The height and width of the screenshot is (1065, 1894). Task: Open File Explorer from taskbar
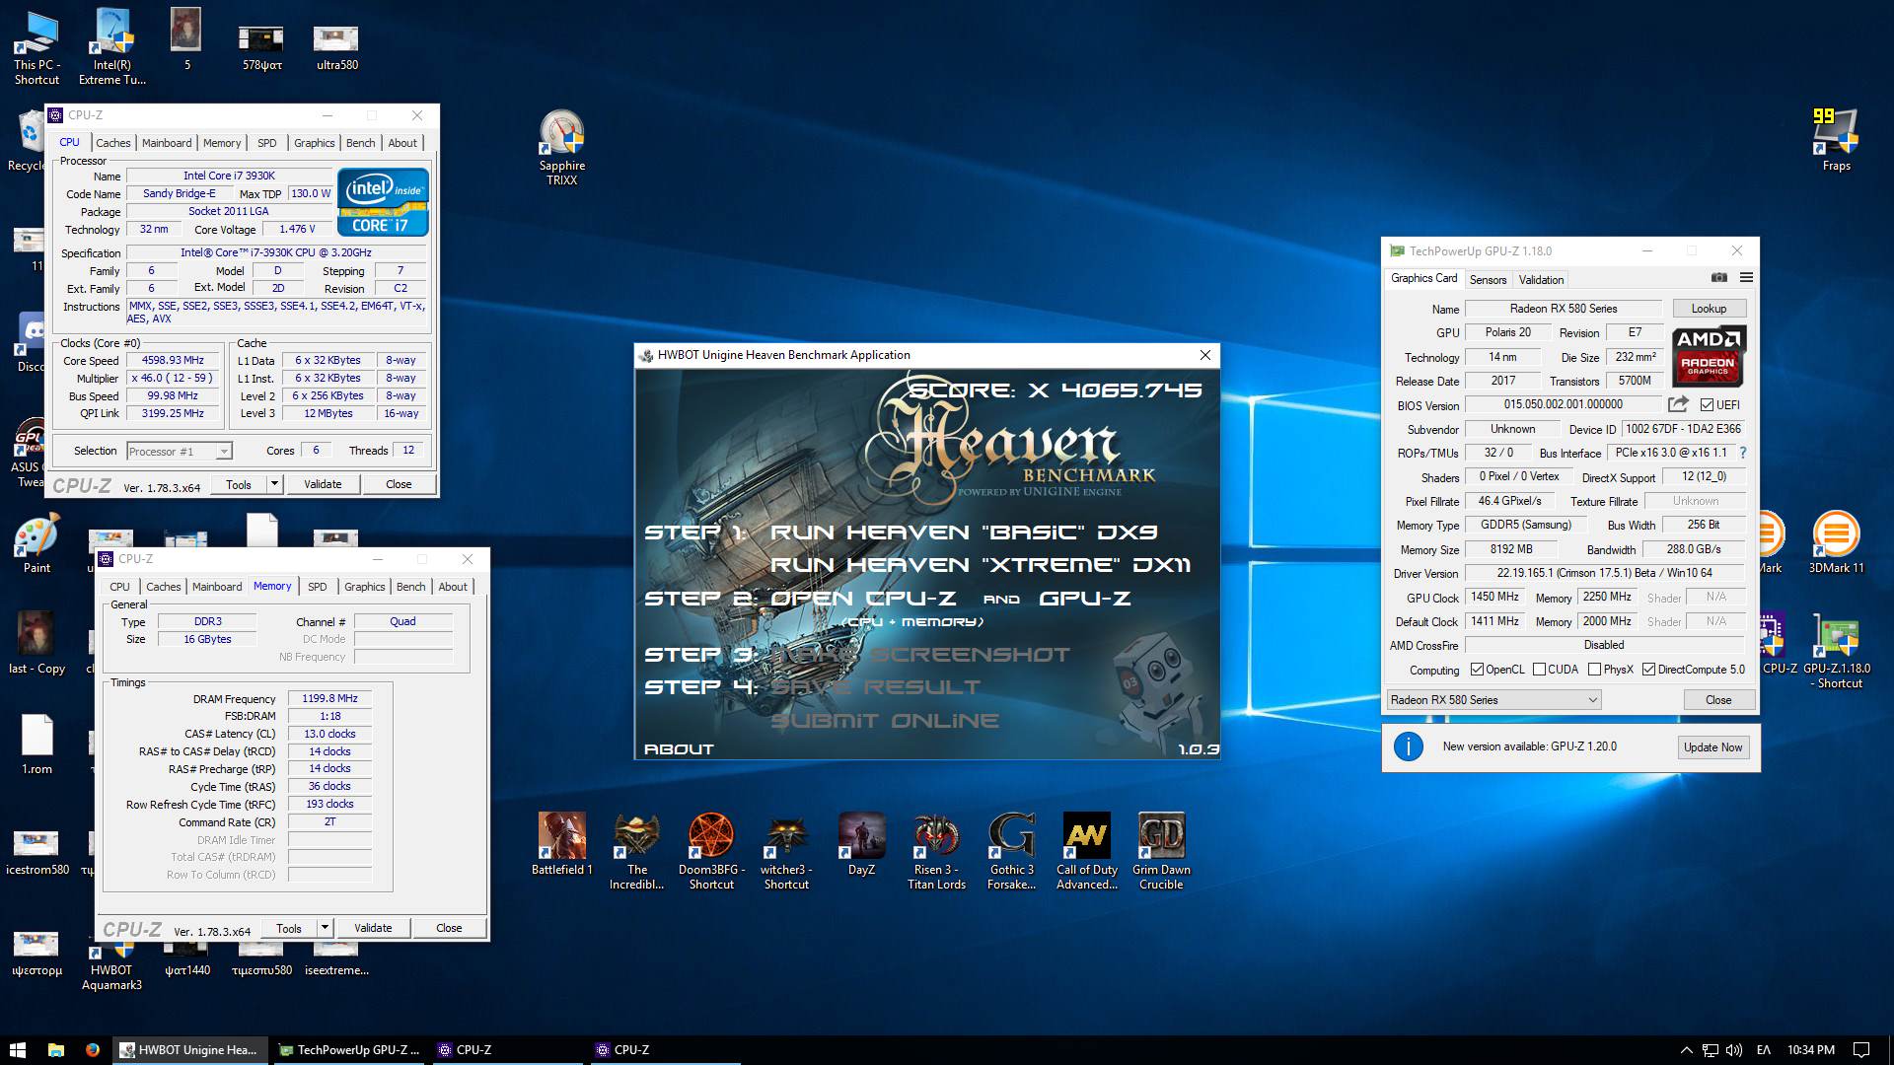(56, 1050)
